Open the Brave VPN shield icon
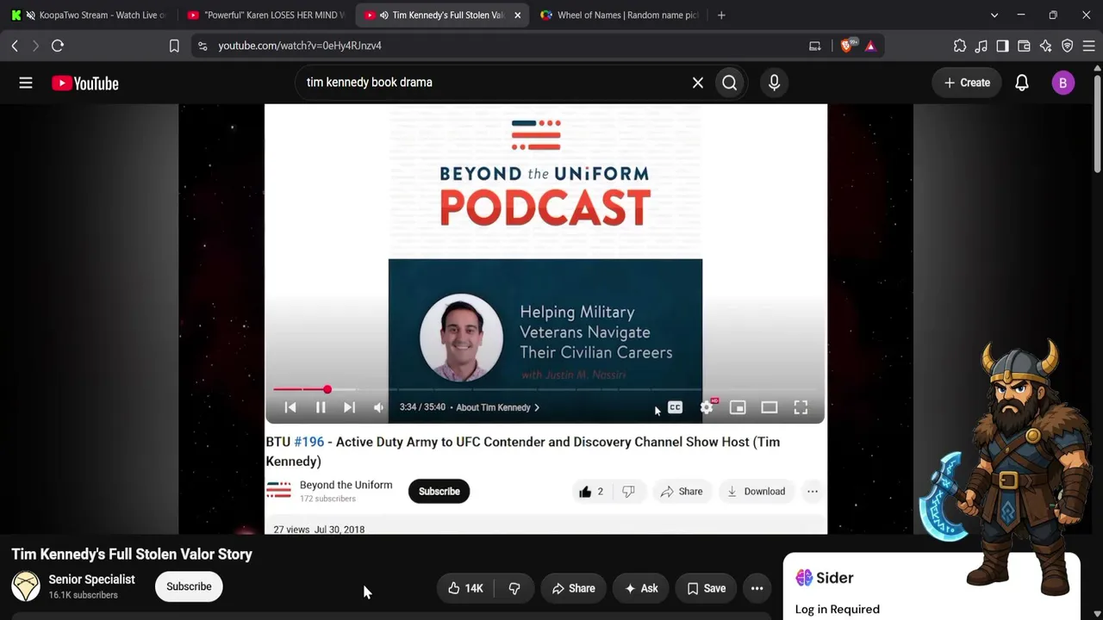Screen dimensions: 1103x620 click(x=1067, y=46)
